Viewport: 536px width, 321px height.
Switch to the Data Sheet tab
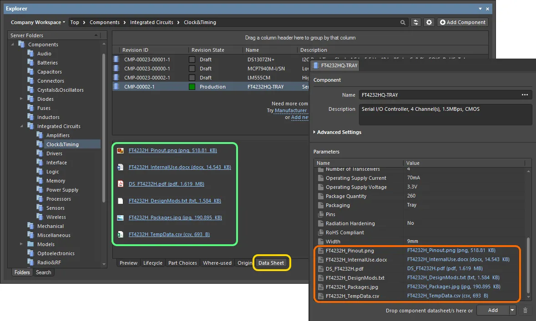coord(271,263)
